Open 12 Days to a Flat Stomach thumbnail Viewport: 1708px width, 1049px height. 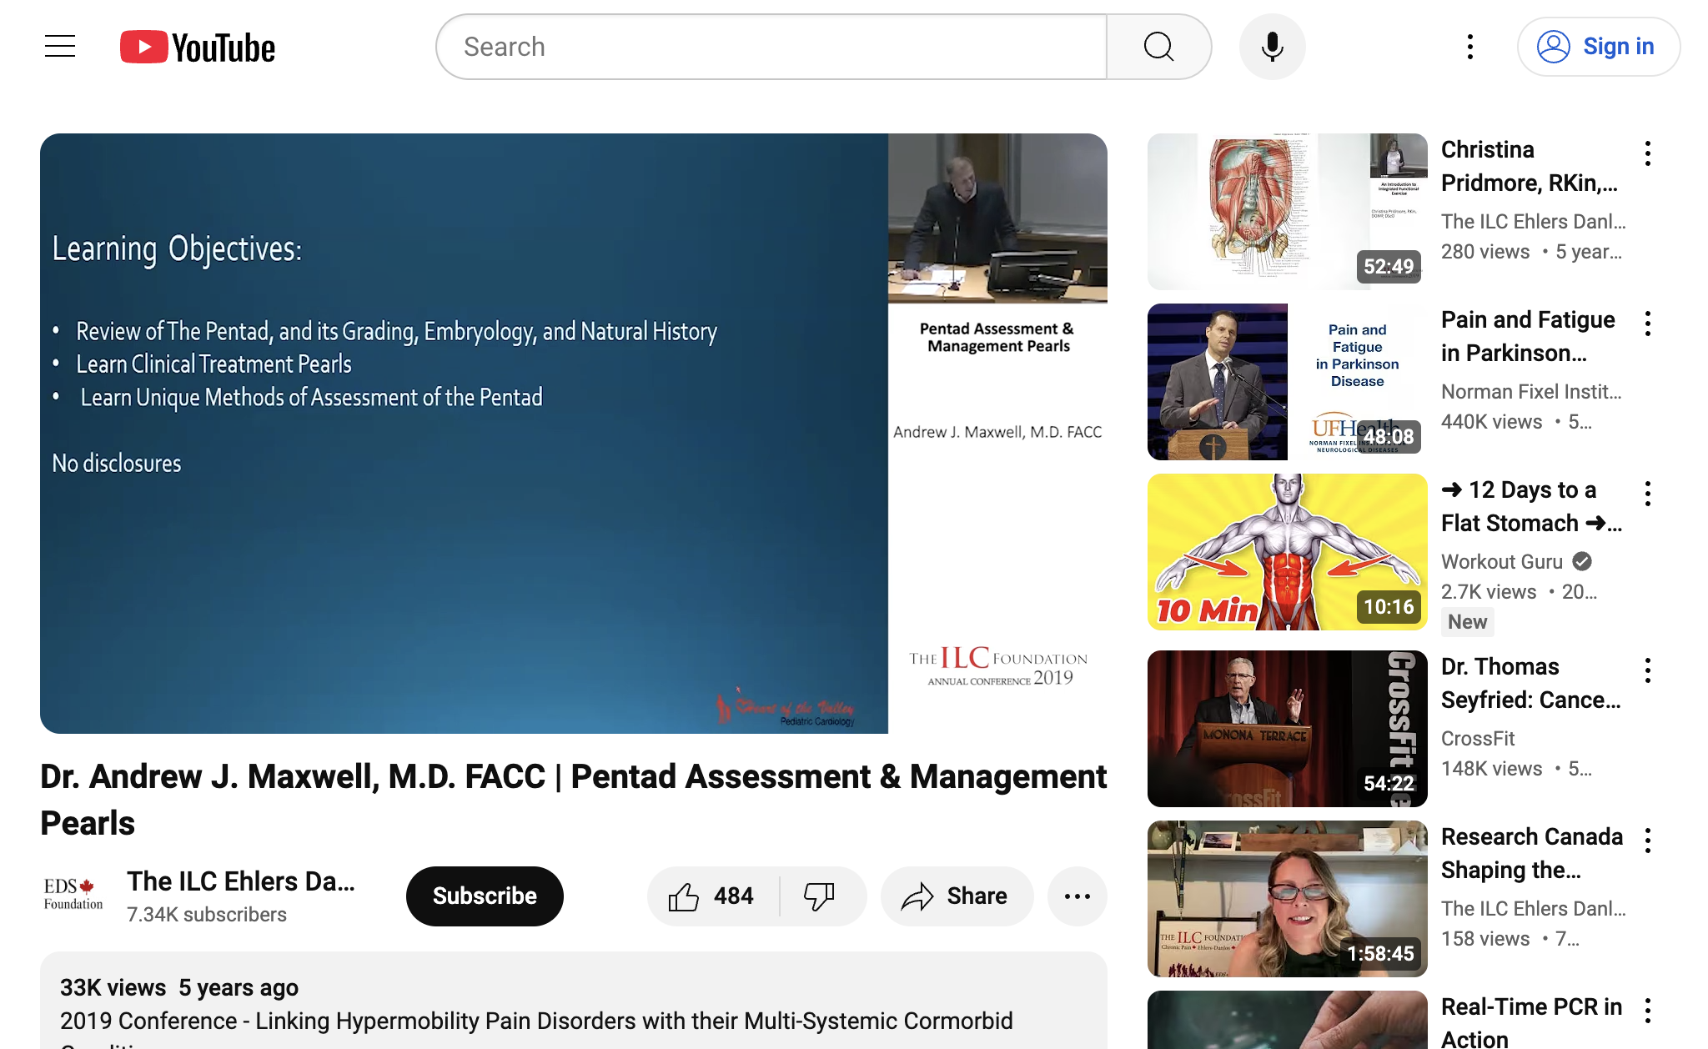(x=1287, y=552)
